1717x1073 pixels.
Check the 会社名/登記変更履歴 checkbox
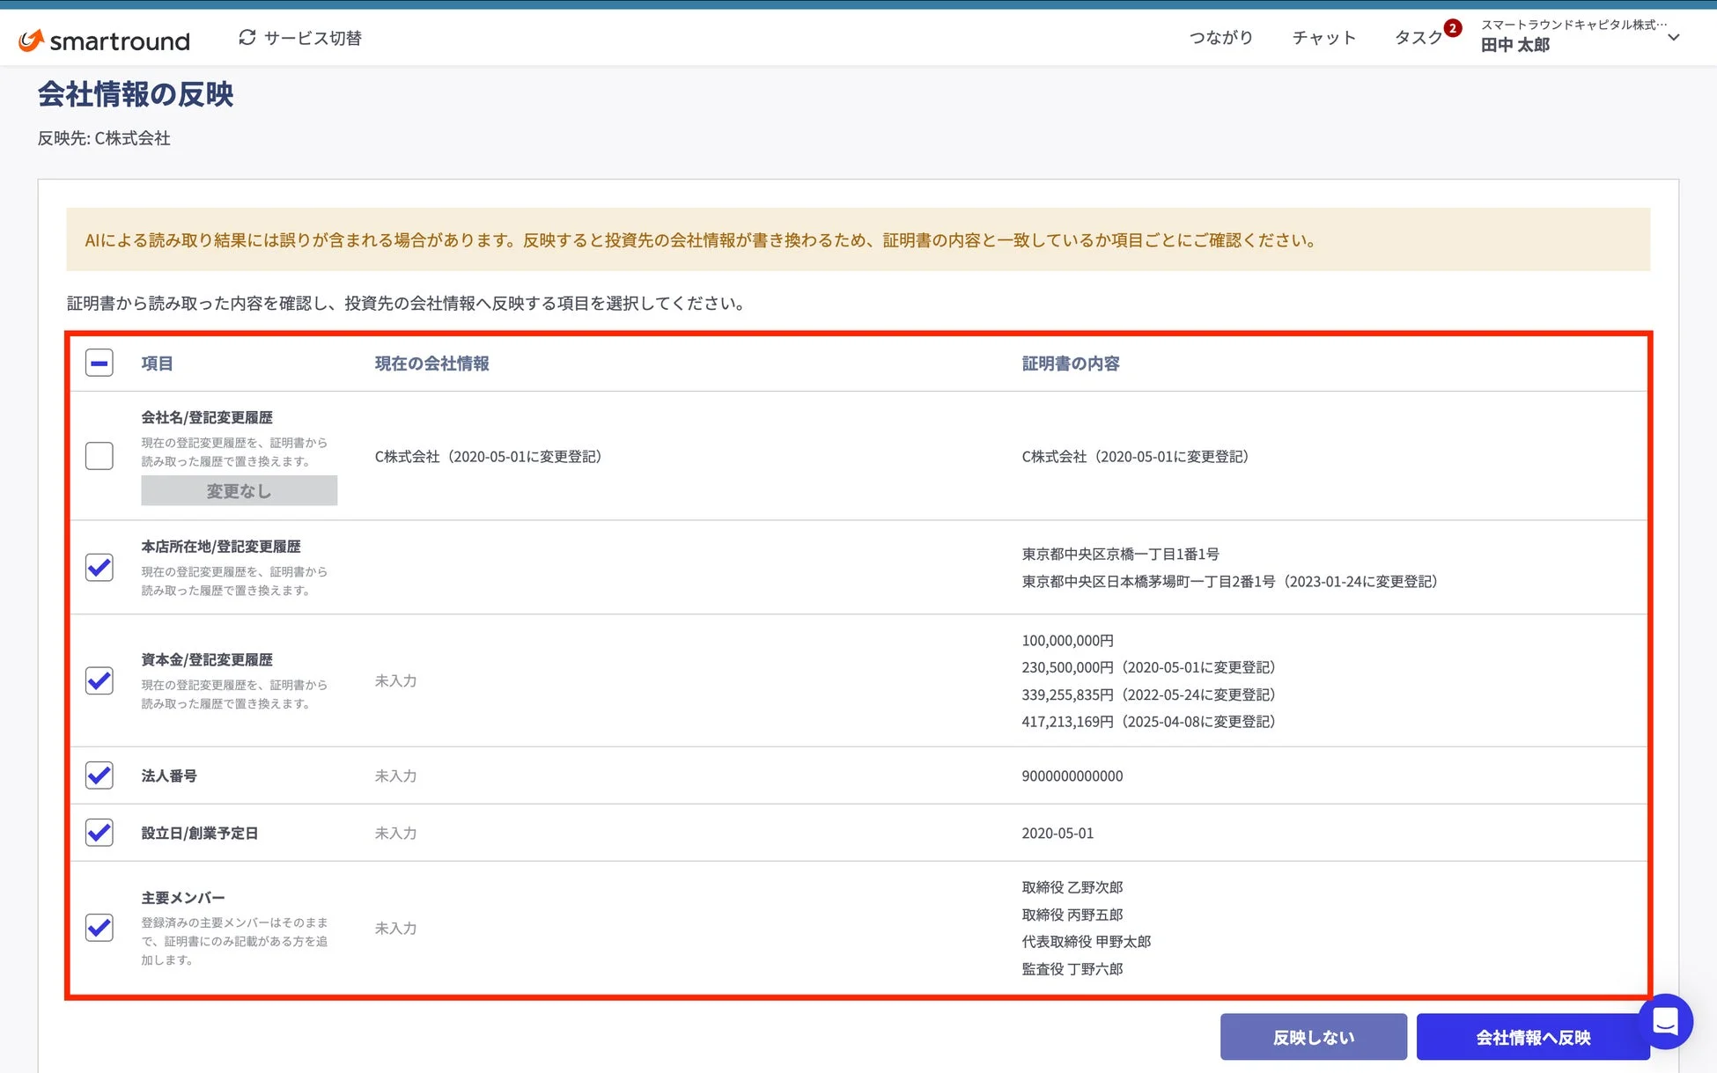[99, 456]
